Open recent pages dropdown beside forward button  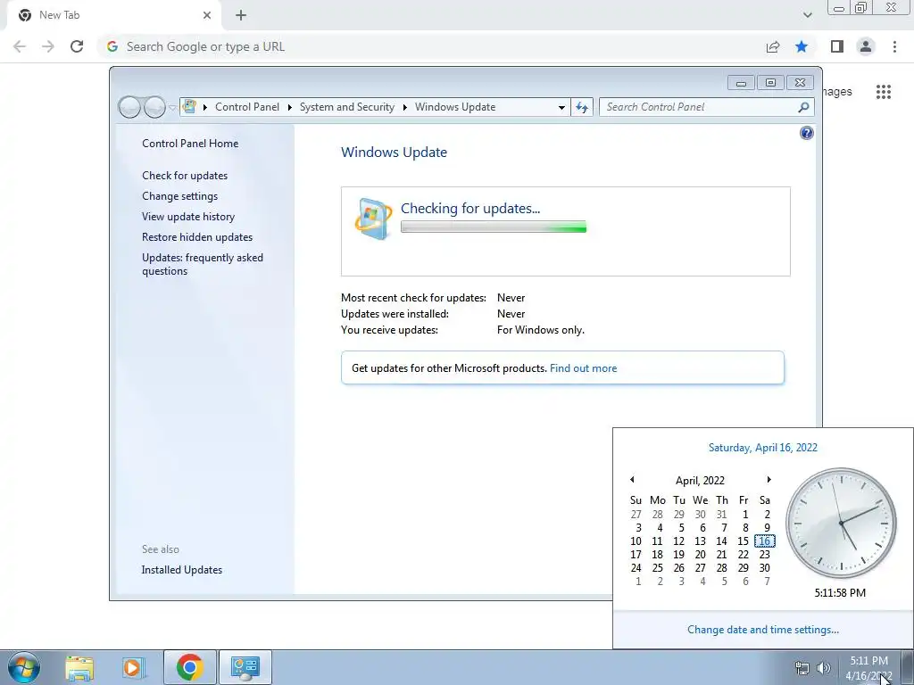[172, 108]
